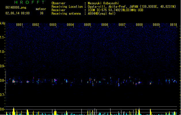Image resolution: width=181 pixels, height=115 pixels.
Task: Click the meteor echo near 0808
Action: coord(139,83)
